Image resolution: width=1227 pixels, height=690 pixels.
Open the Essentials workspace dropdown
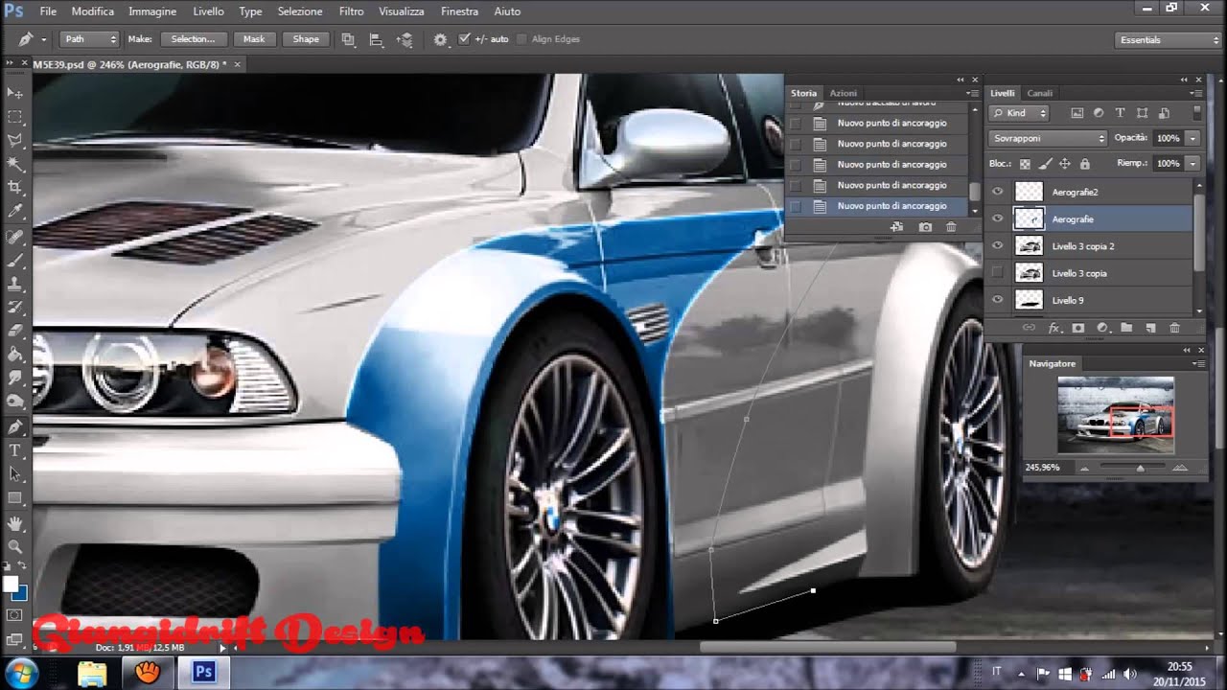(x=1169, y=39)
